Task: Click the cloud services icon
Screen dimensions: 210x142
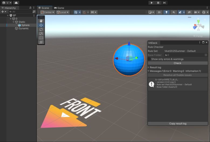Action: 16,3
